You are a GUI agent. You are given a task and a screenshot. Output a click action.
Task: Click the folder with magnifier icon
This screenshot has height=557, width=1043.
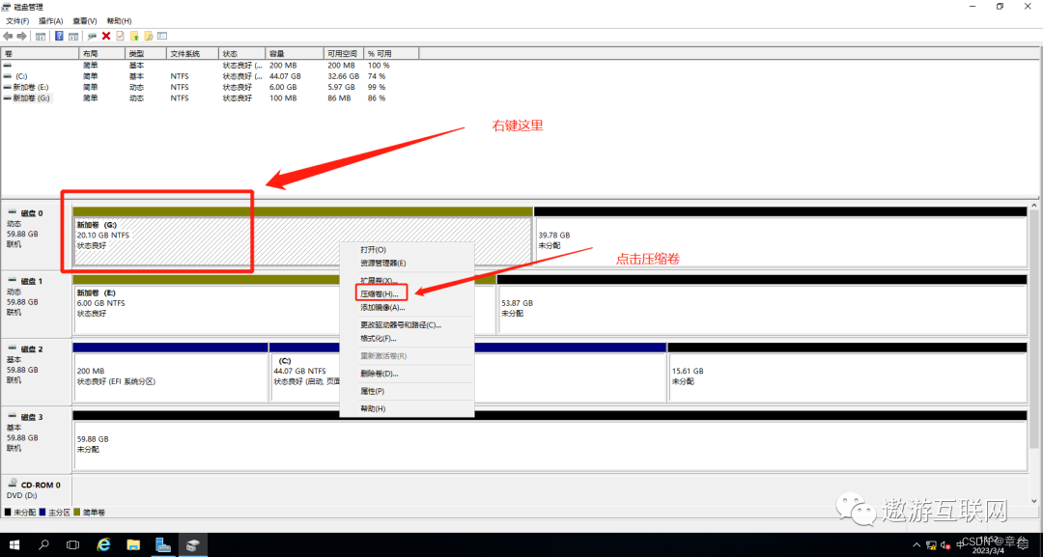coord(149,36)
